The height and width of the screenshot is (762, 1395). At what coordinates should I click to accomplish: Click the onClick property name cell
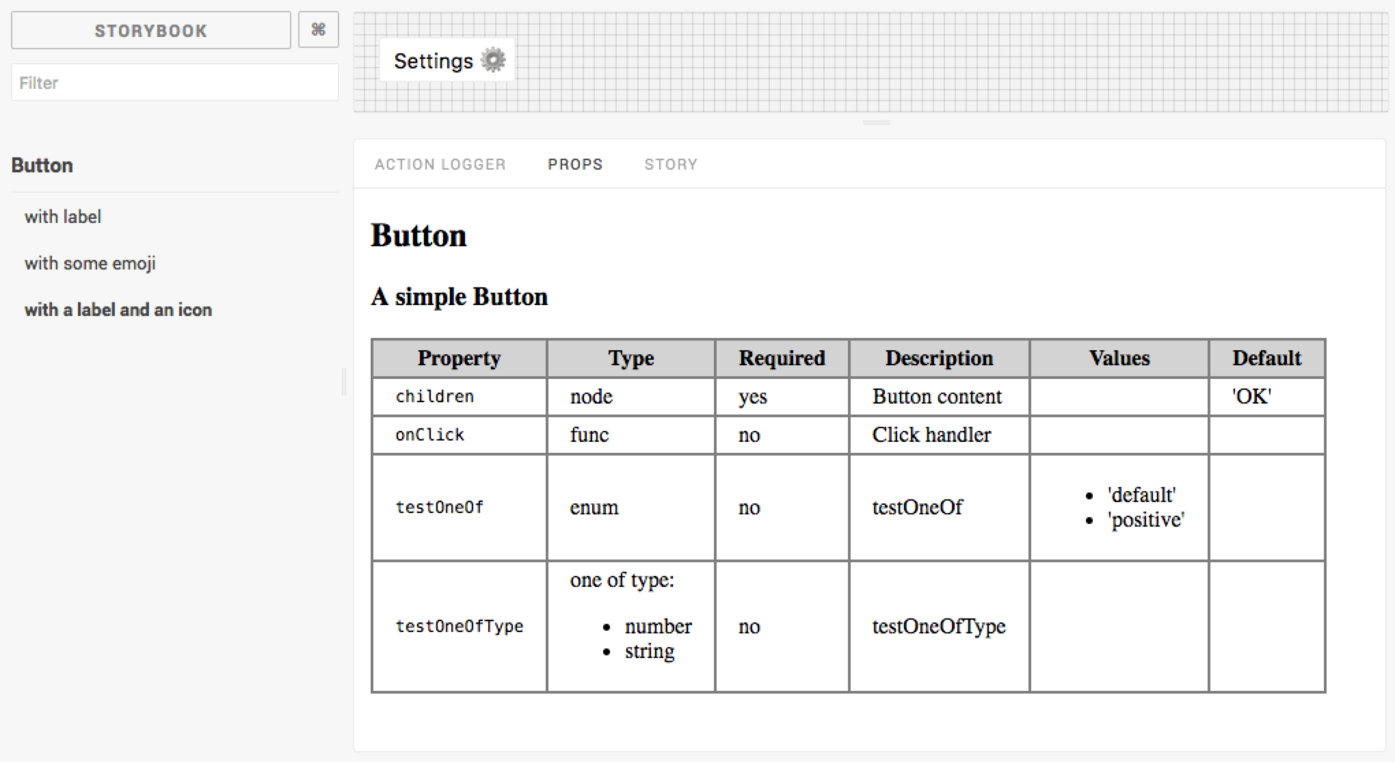(x=430, y=435)
